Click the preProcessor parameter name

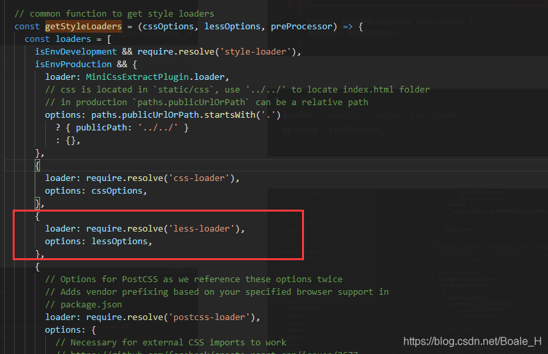tap(301, 26)
